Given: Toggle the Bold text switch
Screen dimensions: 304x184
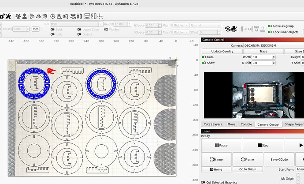Looking at the screenshot, I should pyautogui.click(x=52, y=30).
